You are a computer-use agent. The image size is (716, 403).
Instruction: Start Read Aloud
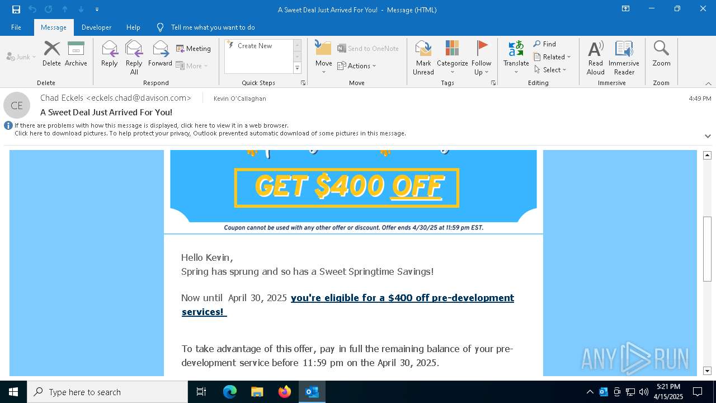596,57
